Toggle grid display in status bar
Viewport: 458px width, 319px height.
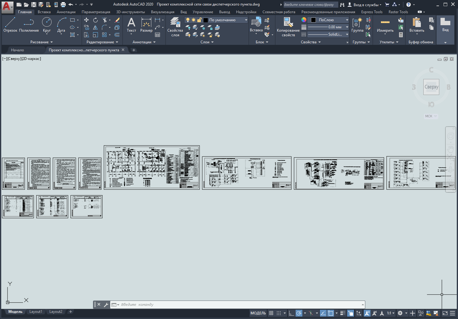(271, 313)
